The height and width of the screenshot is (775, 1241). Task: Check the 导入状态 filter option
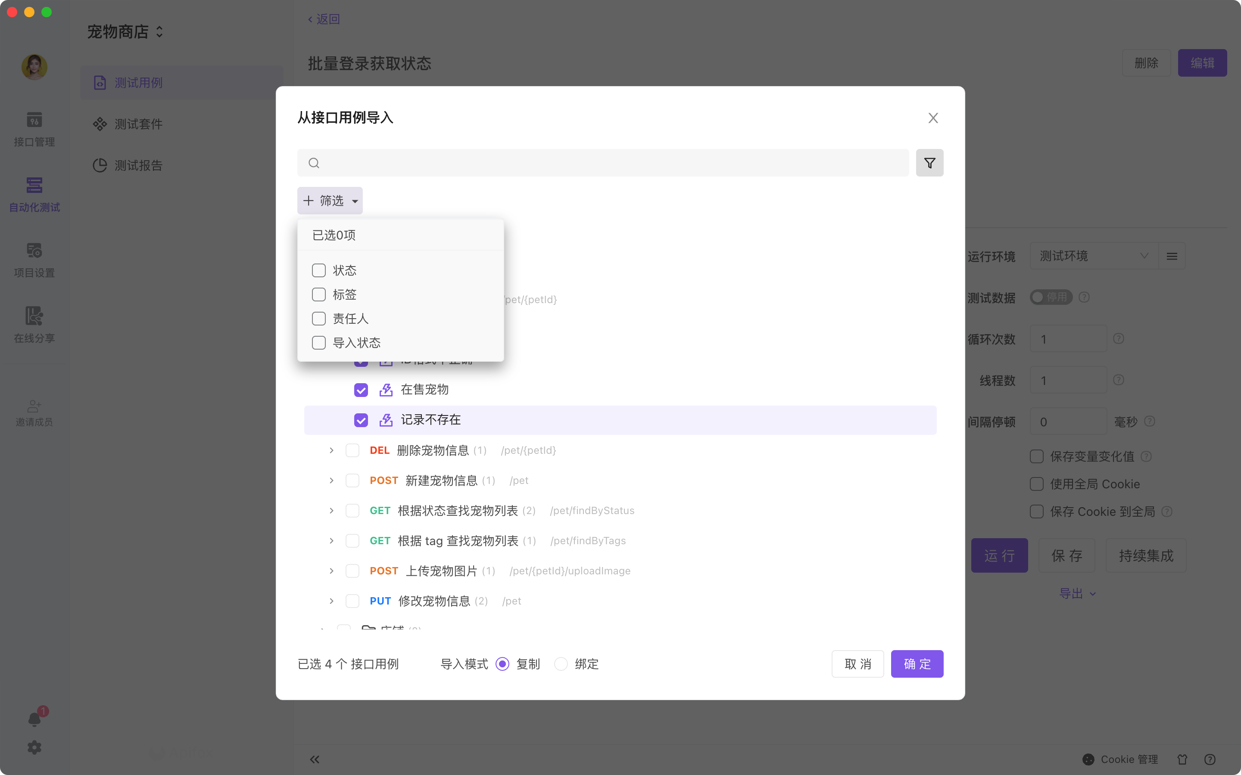point(319,342)
